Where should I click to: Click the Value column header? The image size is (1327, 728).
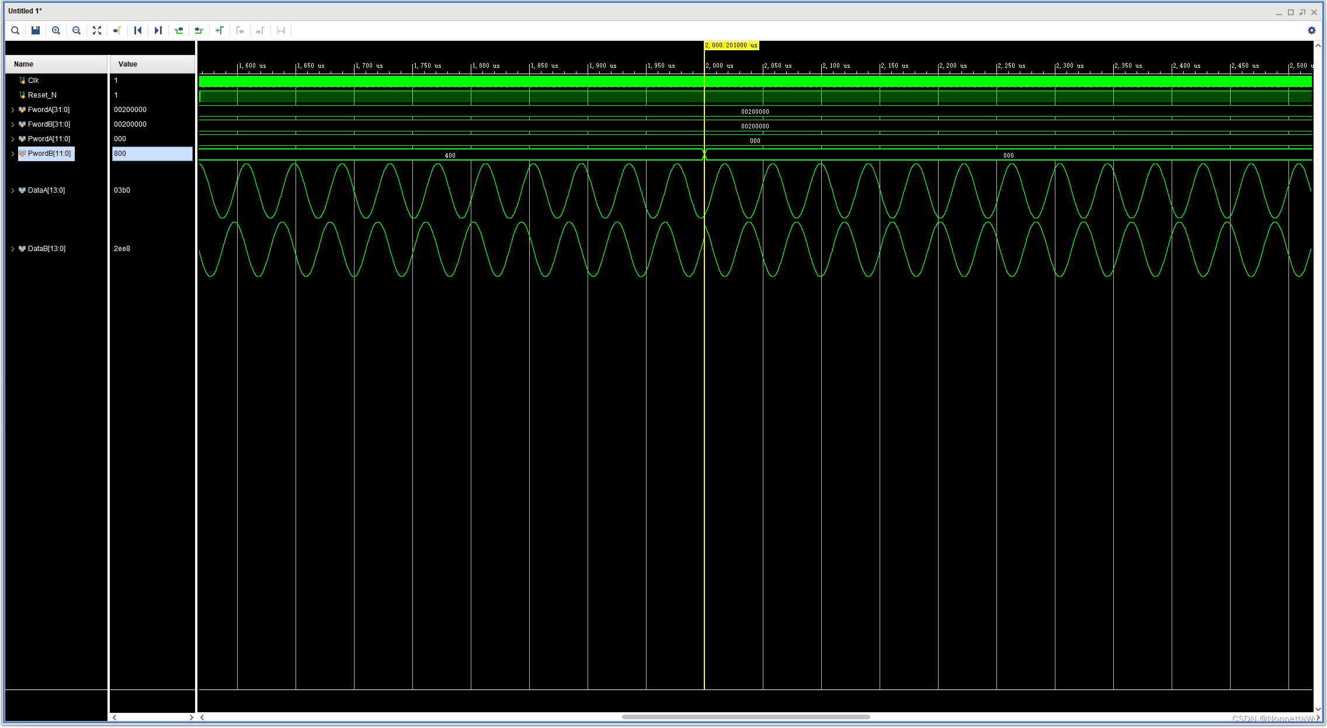[128, 64]
